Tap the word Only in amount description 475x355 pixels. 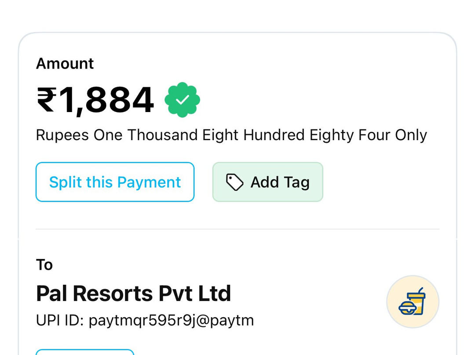click(x=411, y=135)
